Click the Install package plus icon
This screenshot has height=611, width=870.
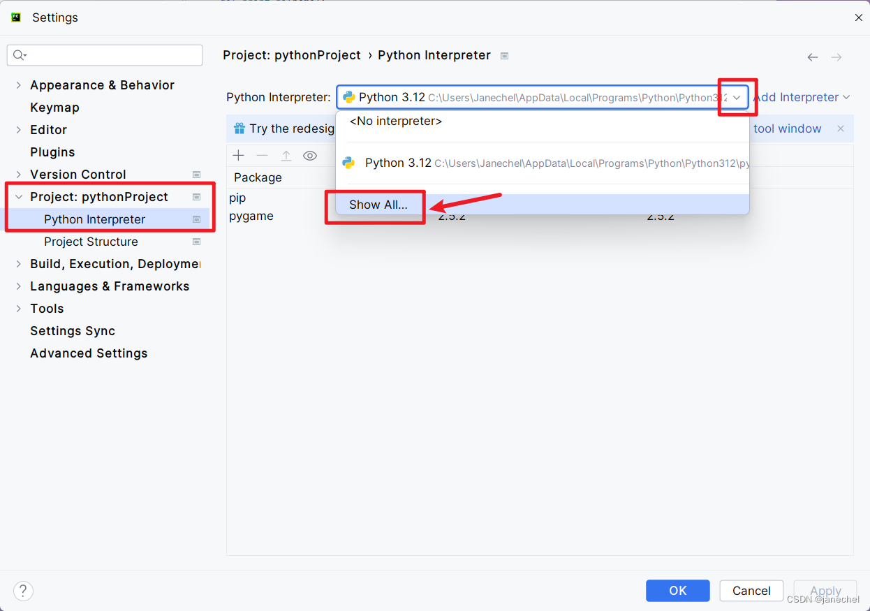pos(239,156)
